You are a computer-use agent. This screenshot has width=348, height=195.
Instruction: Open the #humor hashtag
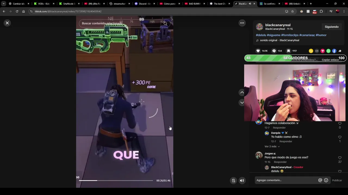[x=321, y=35]
